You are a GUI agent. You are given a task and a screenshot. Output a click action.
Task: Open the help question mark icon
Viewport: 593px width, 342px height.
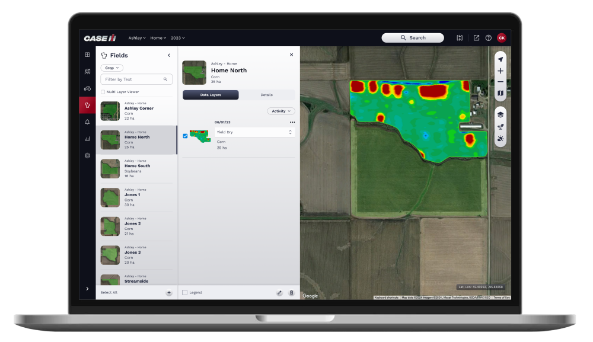[488, 38]
